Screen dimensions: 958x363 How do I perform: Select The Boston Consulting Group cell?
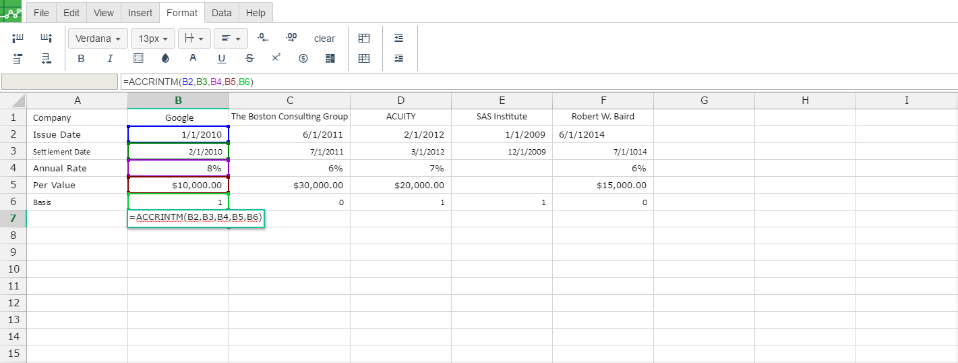click(x=289, y=117)
